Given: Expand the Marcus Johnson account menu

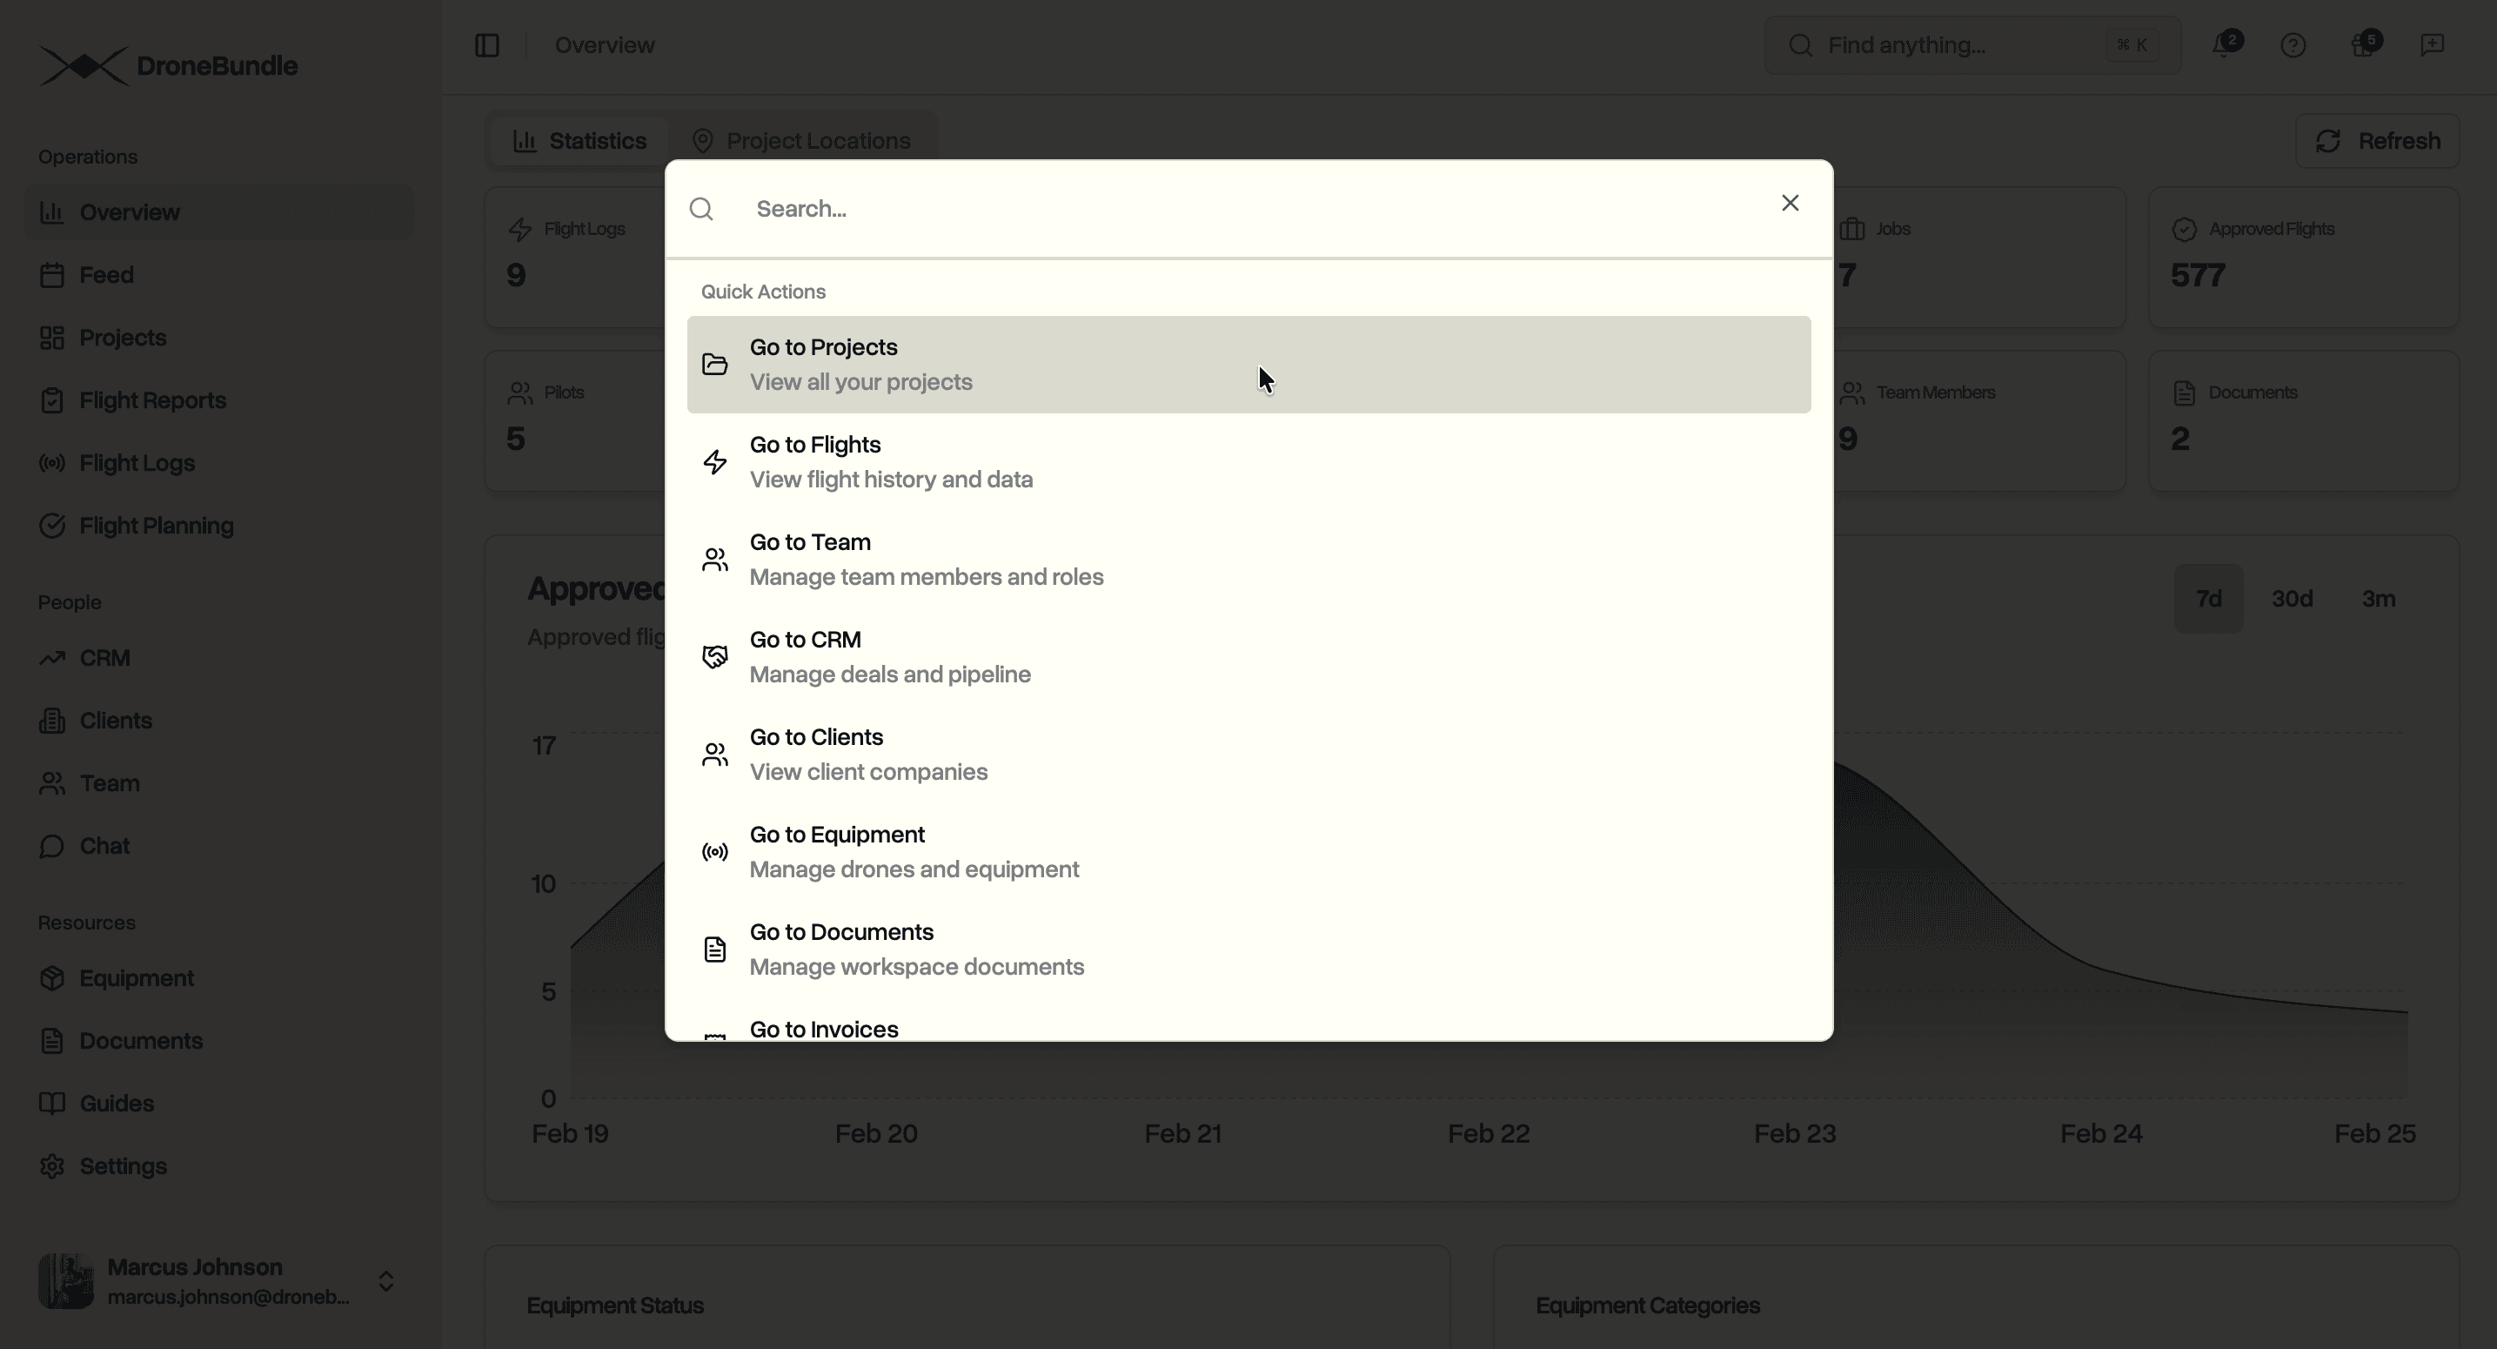Looking at the screenshot, I should pyautogui.click(x=385, y=1280).
